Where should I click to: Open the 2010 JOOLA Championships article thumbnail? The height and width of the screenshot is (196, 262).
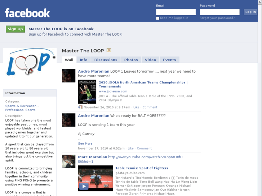coord(87,92)
